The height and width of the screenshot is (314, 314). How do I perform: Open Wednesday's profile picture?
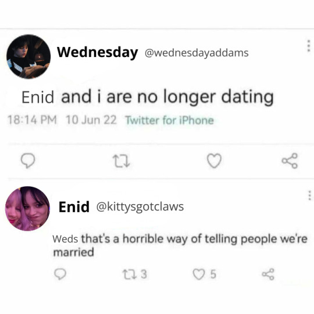[x=28, y=56]
